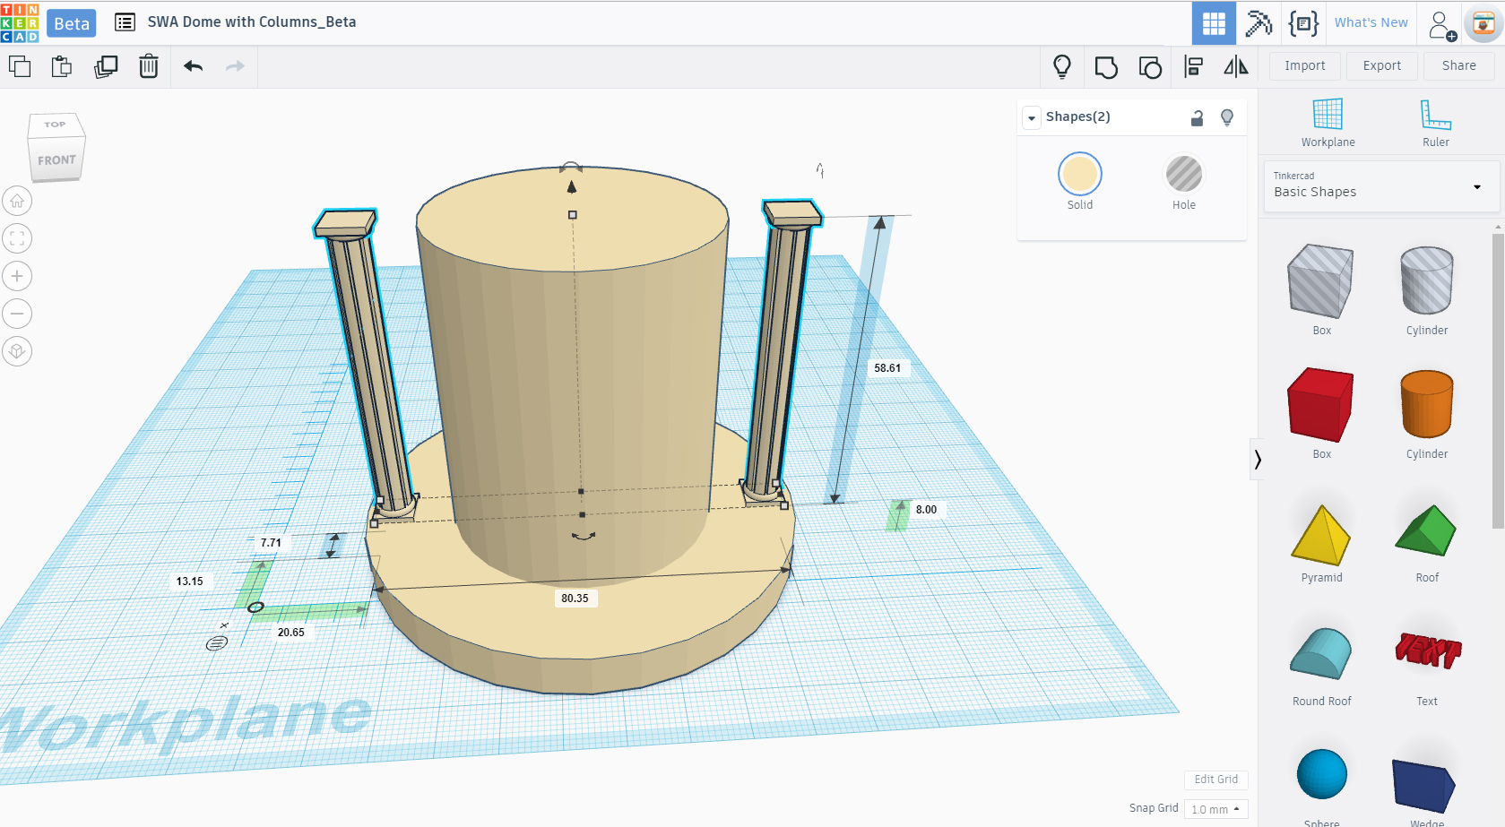The image size is (1505, 827).
Task: Zoom in with the plus button
Action: click(x=17, y=276)
